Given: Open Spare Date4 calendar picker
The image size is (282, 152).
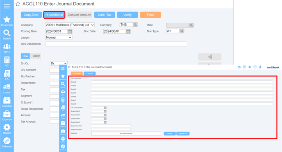Looking at the screenshot, I should [x=105, y=119].
